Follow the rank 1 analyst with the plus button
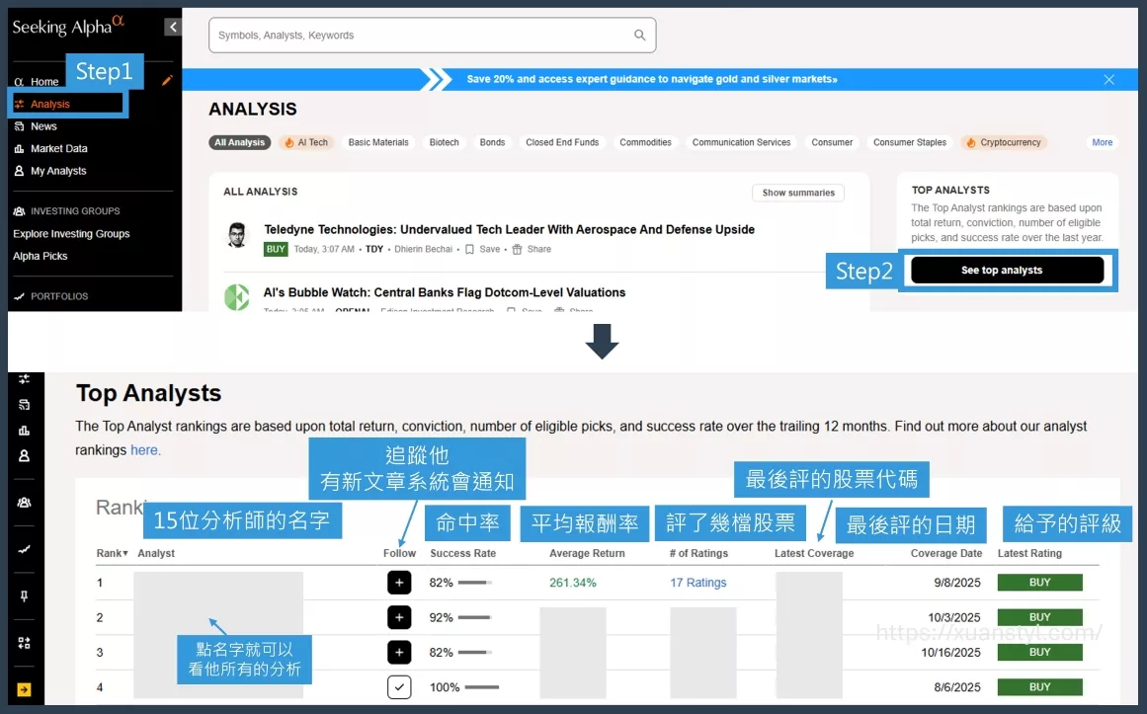The height and width of the screenshot is (714, 1147). point(398,583)
